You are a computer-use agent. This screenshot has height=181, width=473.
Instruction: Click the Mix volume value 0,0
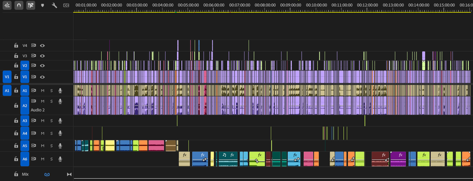[47, 174]
